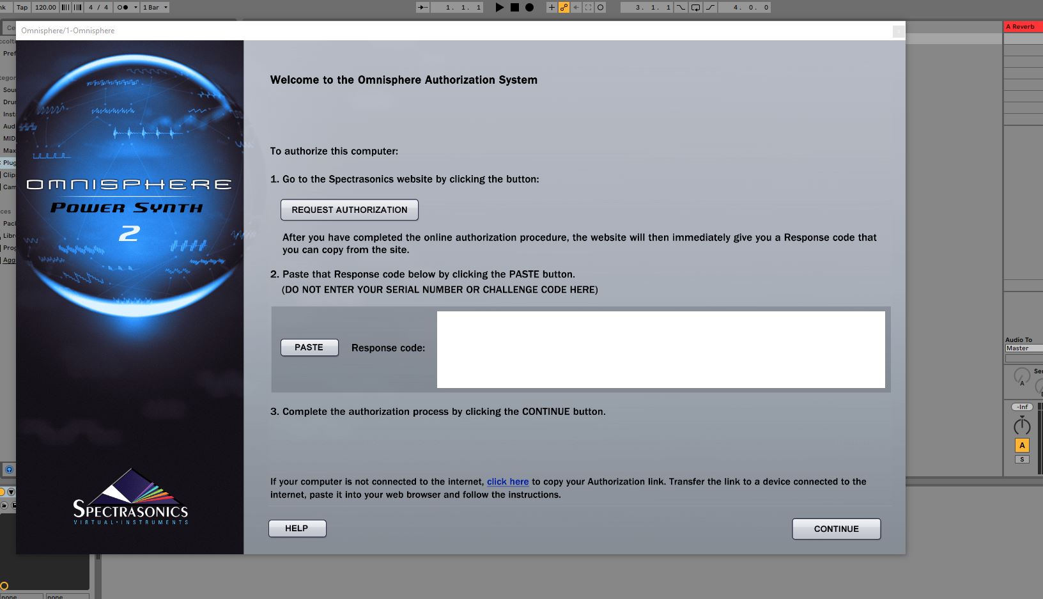1043x599 pixels.
Task: Toggle the highlighted automation arm icon
Action: (564, 8)
